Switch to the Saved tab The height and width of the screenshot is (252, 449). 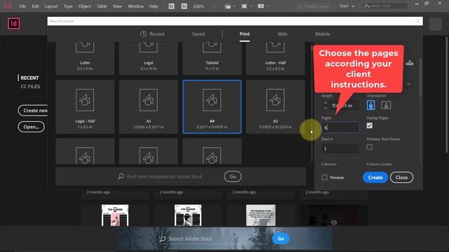(199, 34)
